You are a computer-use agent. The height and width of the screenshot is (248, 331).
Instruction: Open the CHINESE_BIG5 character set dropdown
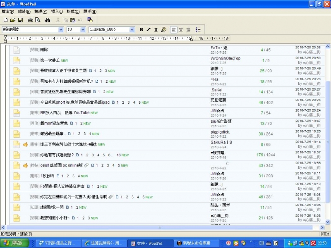coord(132,29)
